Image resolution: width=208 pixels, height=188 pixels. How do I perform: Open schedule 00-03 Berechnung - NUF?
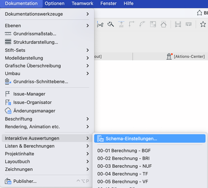pos(124,166)
